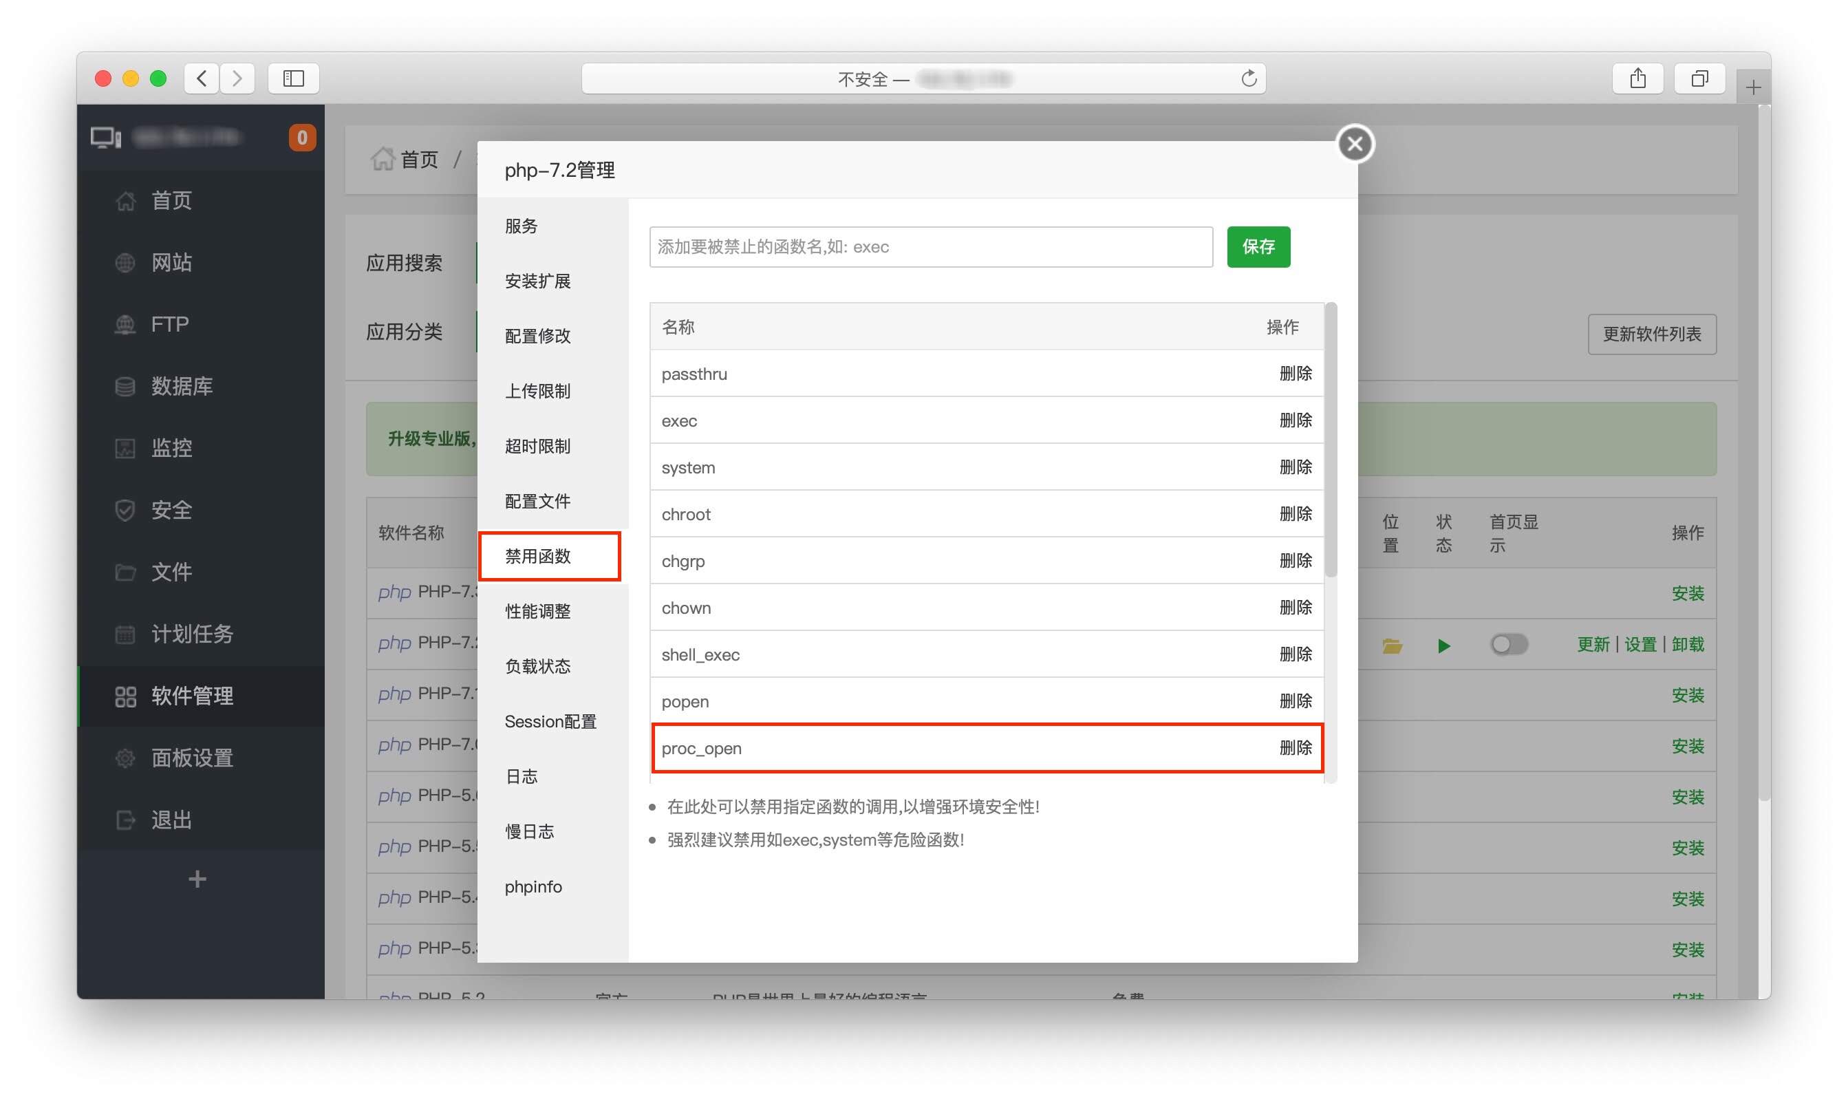Toggle the homepage display switch
Screen dimensions: 1848x1101
point(1508,645)
